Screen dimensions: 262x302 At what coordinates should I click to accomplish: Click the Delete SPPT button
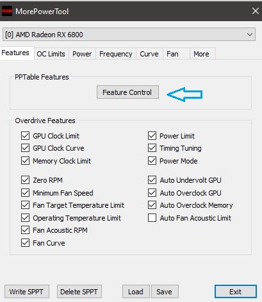pyautogui.click(x=79, y=292)
